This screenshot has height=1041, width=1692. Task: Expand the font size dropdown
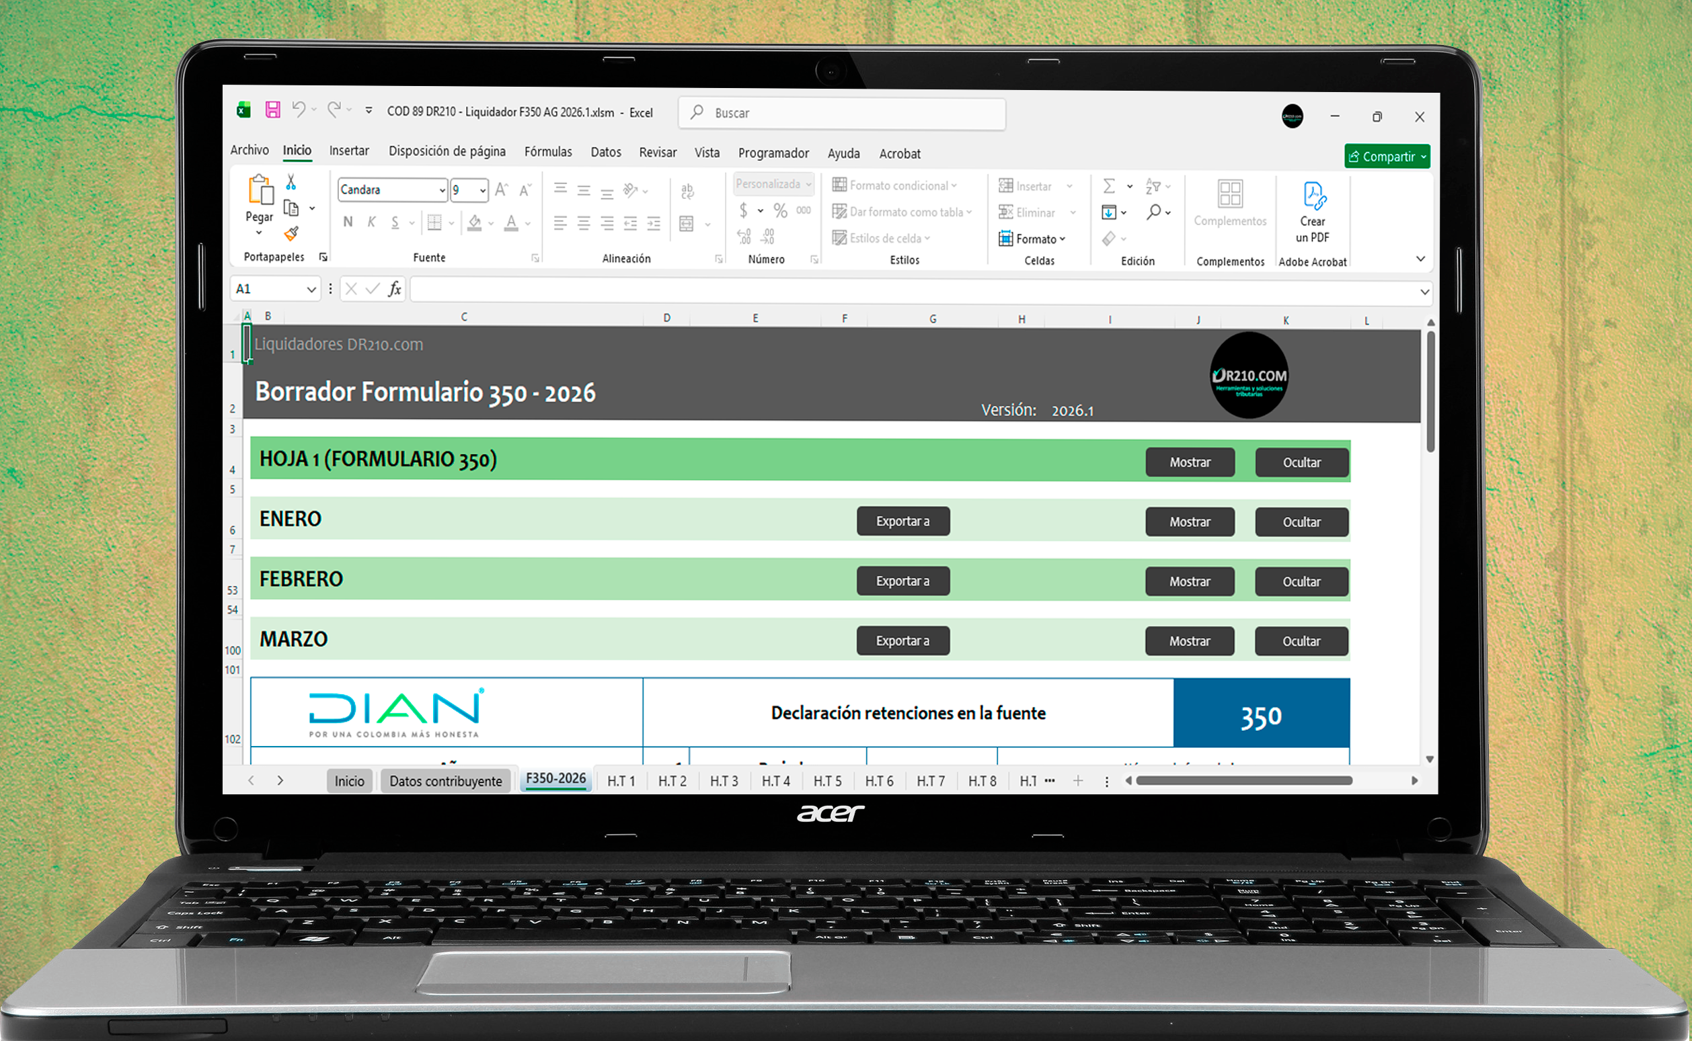point(483,190)
